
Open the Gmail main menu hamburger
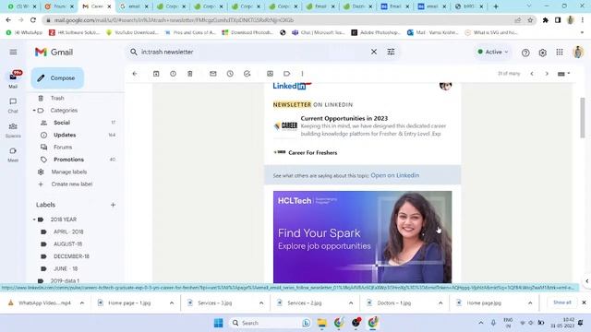point(13,52)
